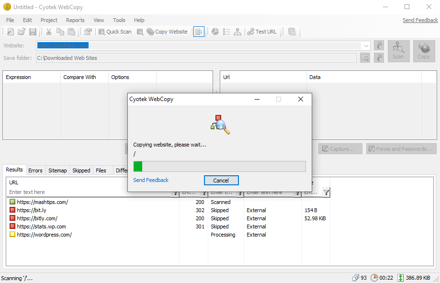Click the Copy Website toolbar button

[167, 32]
